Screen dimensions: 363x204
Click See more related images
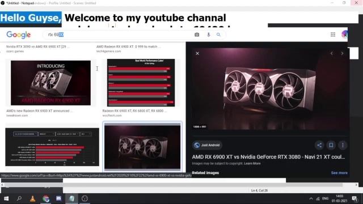(339, 173)
